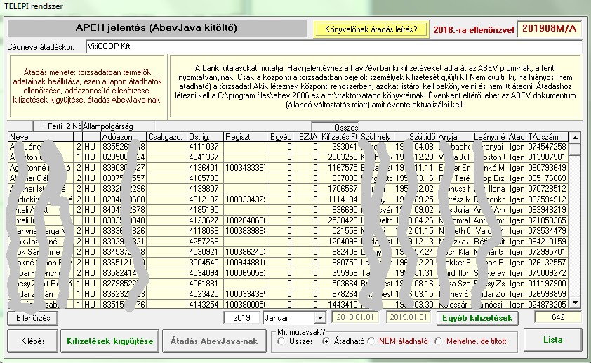Click the Regiszt. column header
Screen dimensions: 591x363
point(245,137)
